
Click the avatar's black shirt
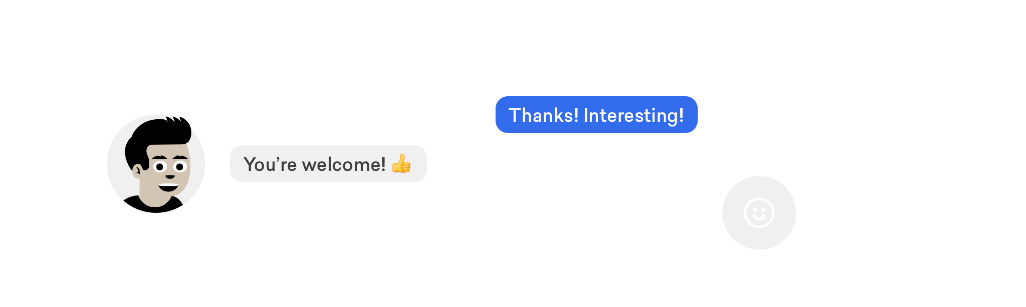click(x=153, y=205)
